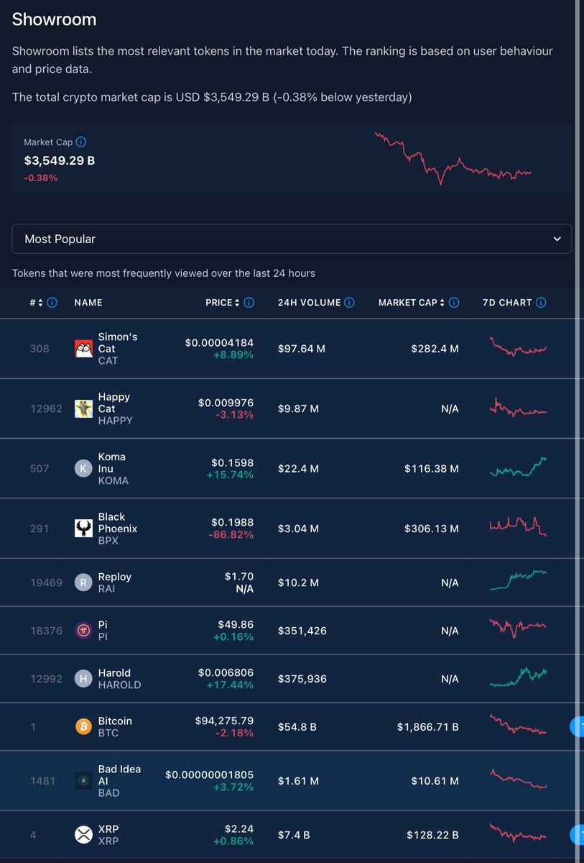The height and width of the screenshot is (863, 584).
Task: View Koma Inu 7D chart
Action: pos(518,467)
